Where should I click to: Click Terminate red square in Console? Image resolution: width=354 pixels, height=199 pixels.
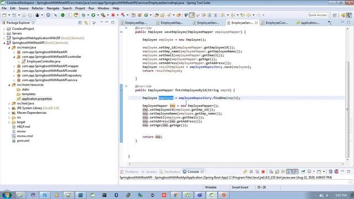point(263,172)
